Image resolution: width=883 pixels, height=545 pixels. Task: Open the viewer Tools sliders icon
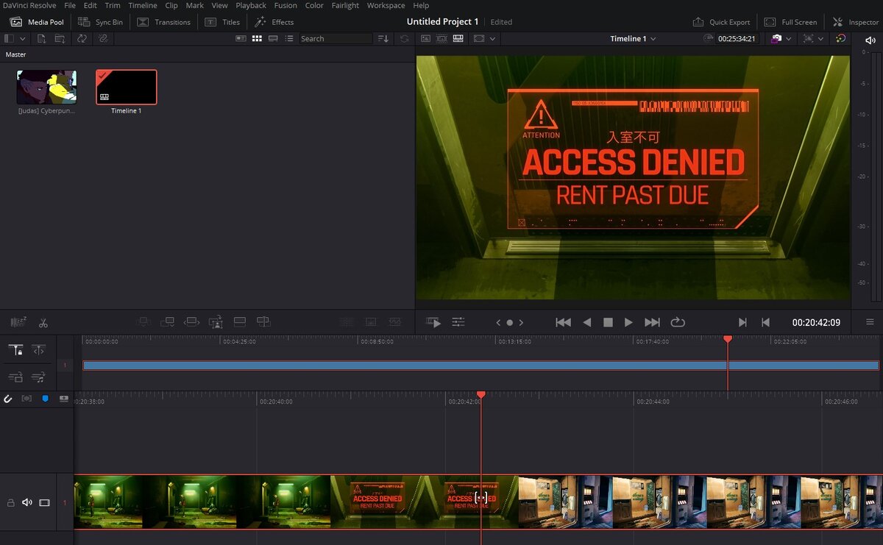coord(458,322)
